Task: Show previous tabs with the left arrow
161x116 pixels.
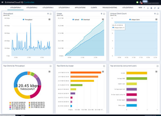Action: (6, 7)
